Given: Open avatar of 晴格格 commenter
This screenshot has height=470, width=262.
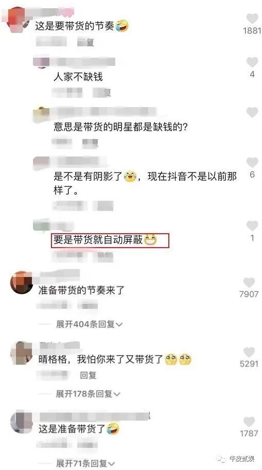Looking at the screenshot, I should [21, 353].
